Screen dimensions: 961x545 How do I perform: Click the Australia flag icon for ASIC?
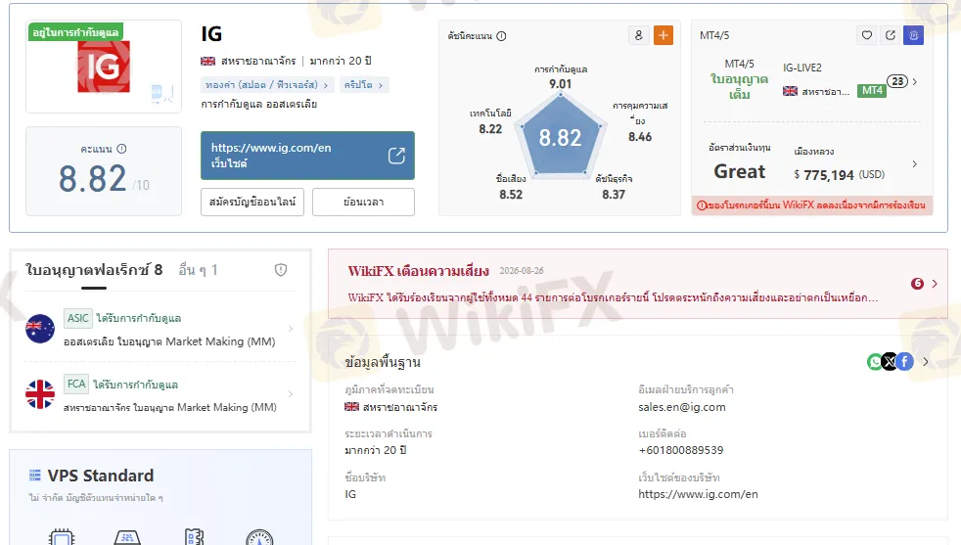pos(40,329)
